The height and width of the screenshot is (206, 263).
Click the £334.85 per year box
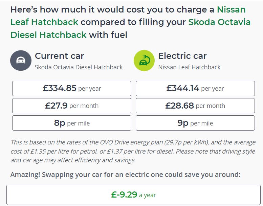click(72, 89)
